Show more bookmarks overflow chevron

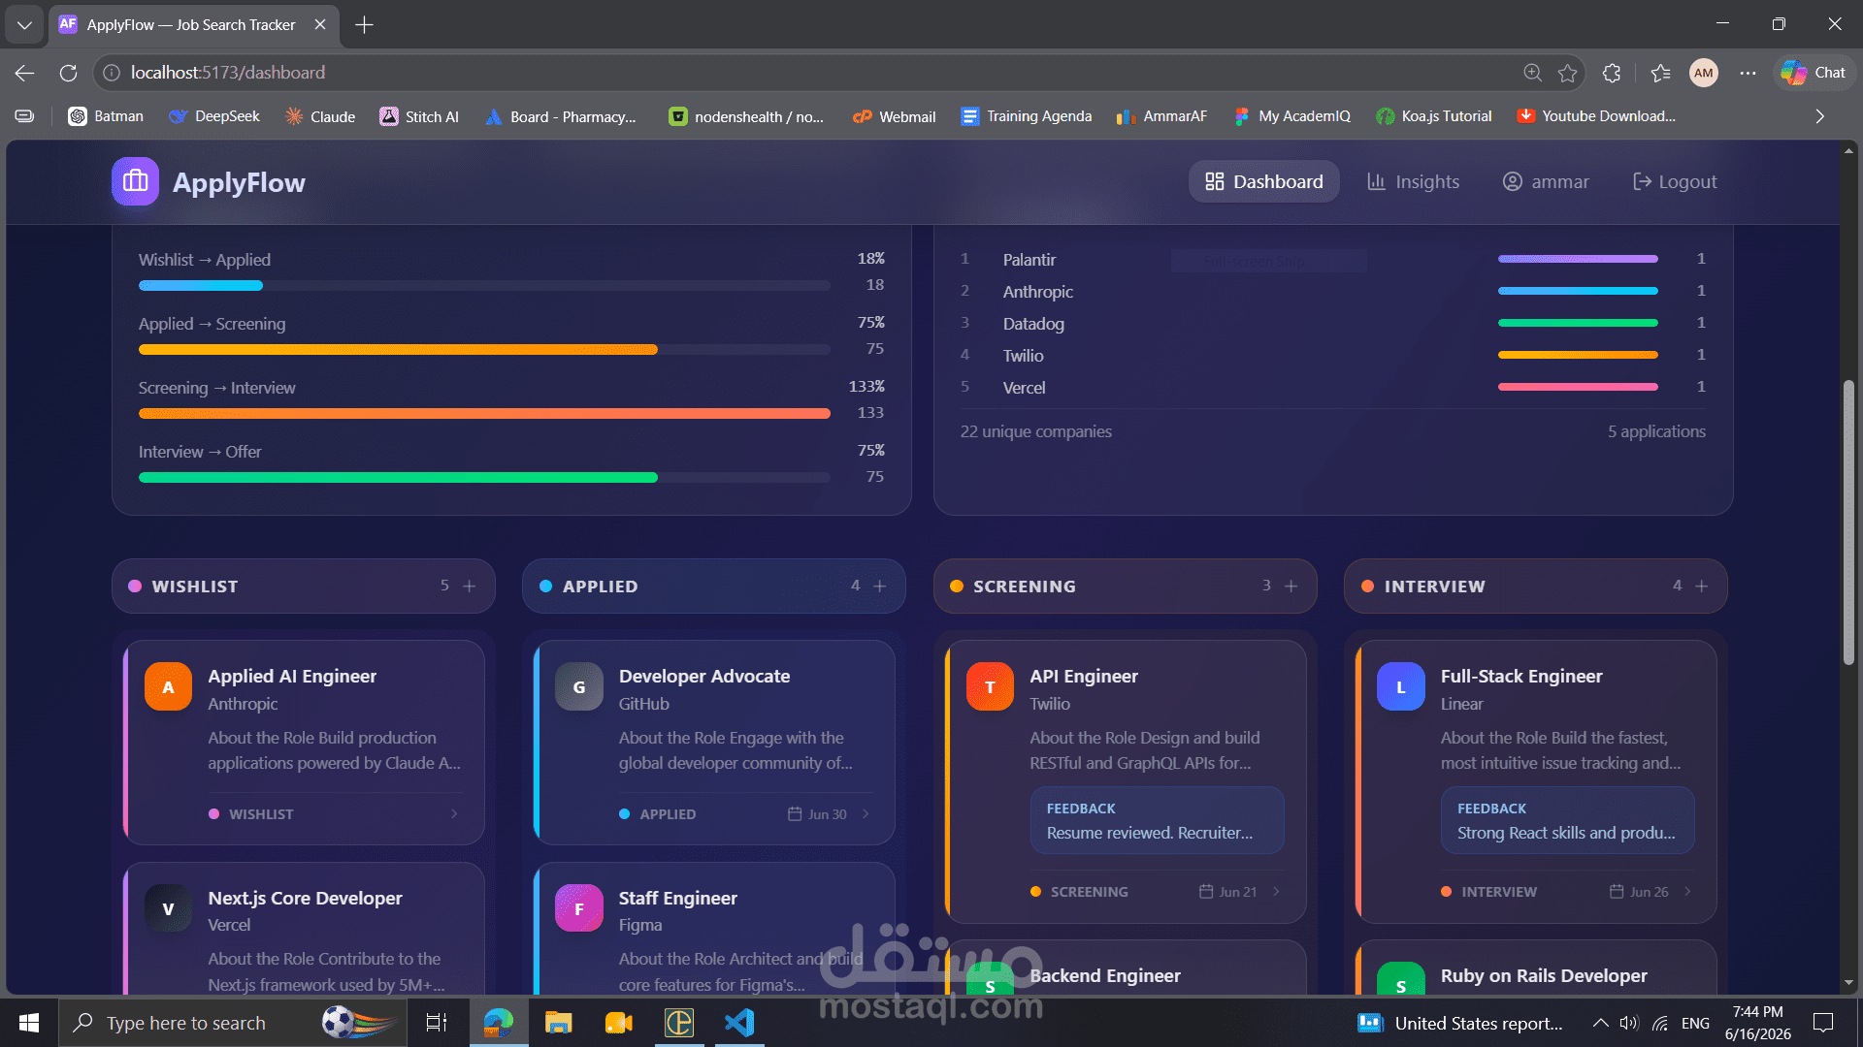(x=1820, y=116)
